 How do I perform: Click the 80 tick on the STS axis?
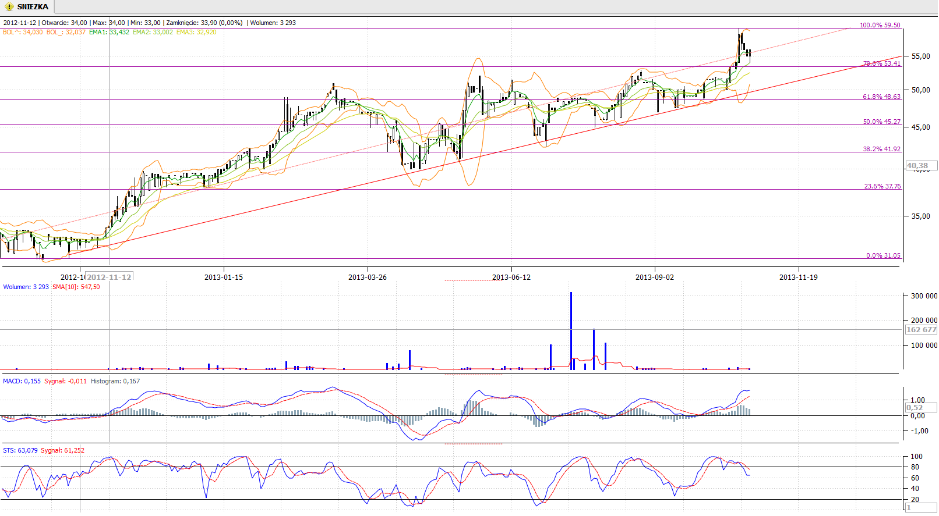915,467
